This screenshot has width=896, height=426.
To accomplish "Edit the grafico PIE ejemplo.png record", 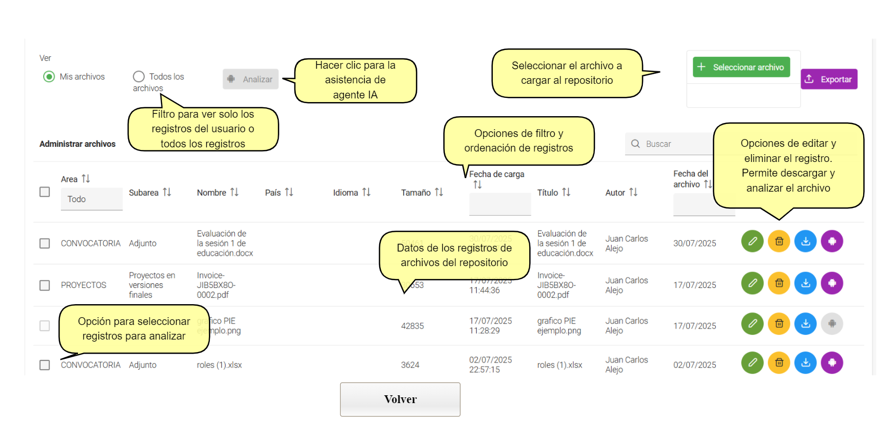I will click(752, 324).
